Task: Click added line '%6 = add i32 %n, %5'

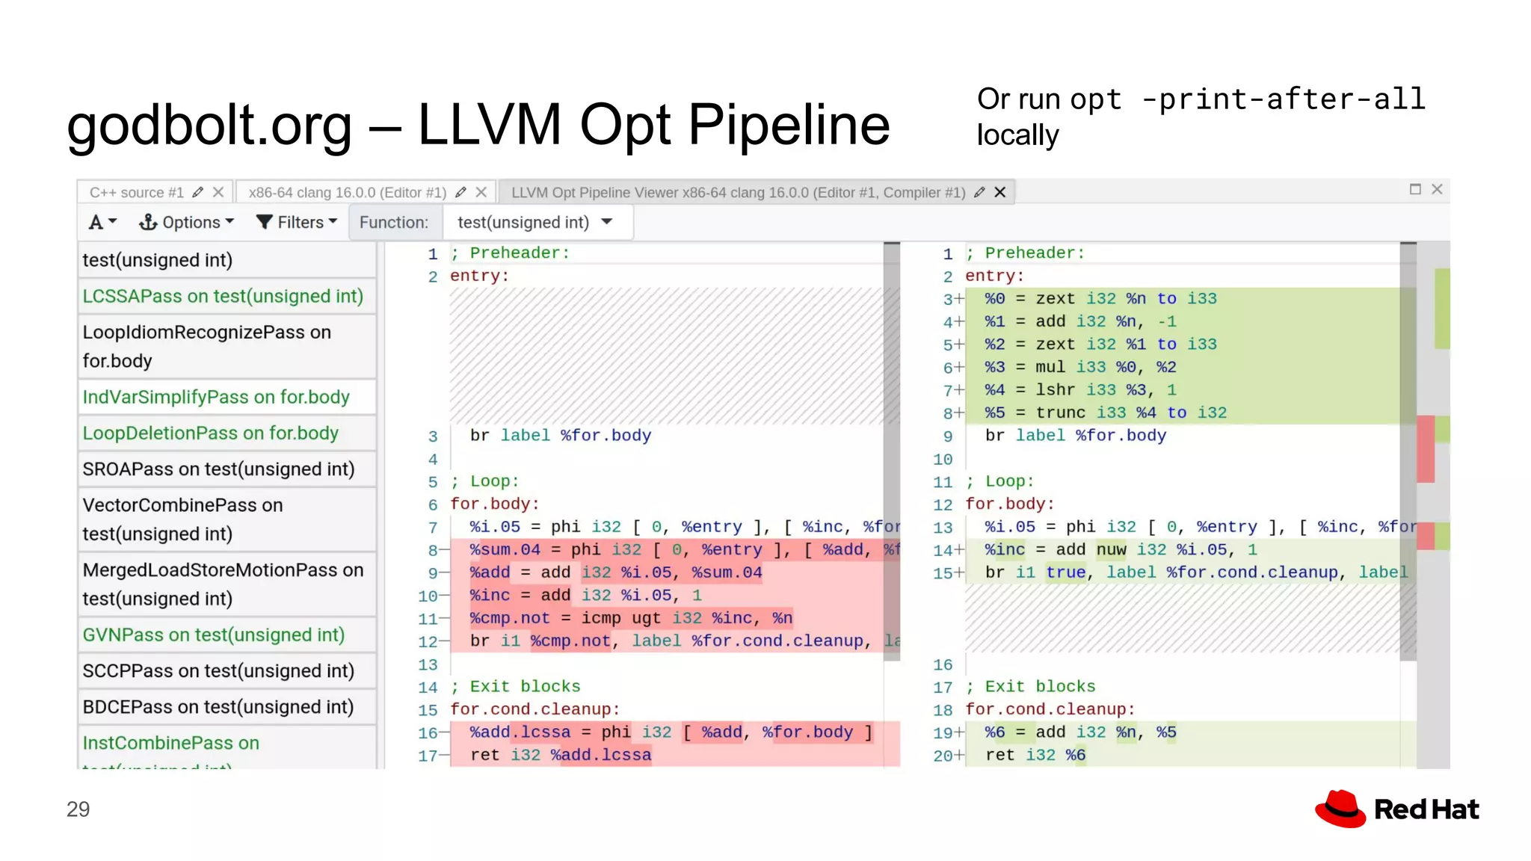Action: pyautogui.click(x=1190, y=732)
